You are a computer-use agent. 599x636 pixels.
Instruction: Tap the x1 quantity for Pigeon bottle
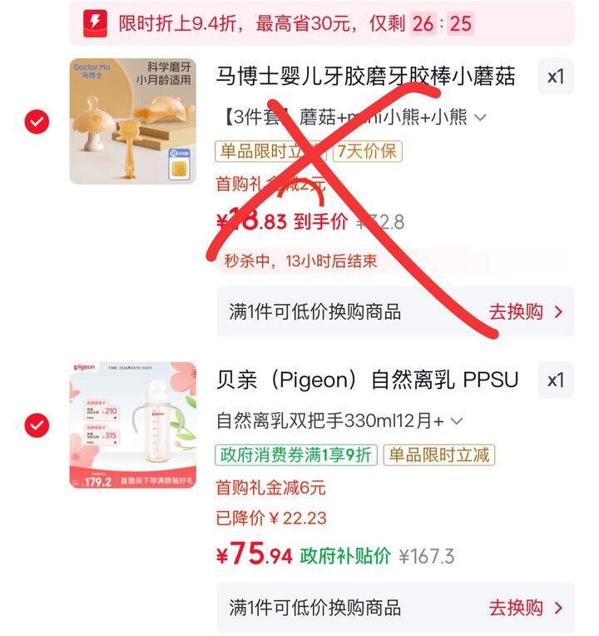[x=556, y=380]
